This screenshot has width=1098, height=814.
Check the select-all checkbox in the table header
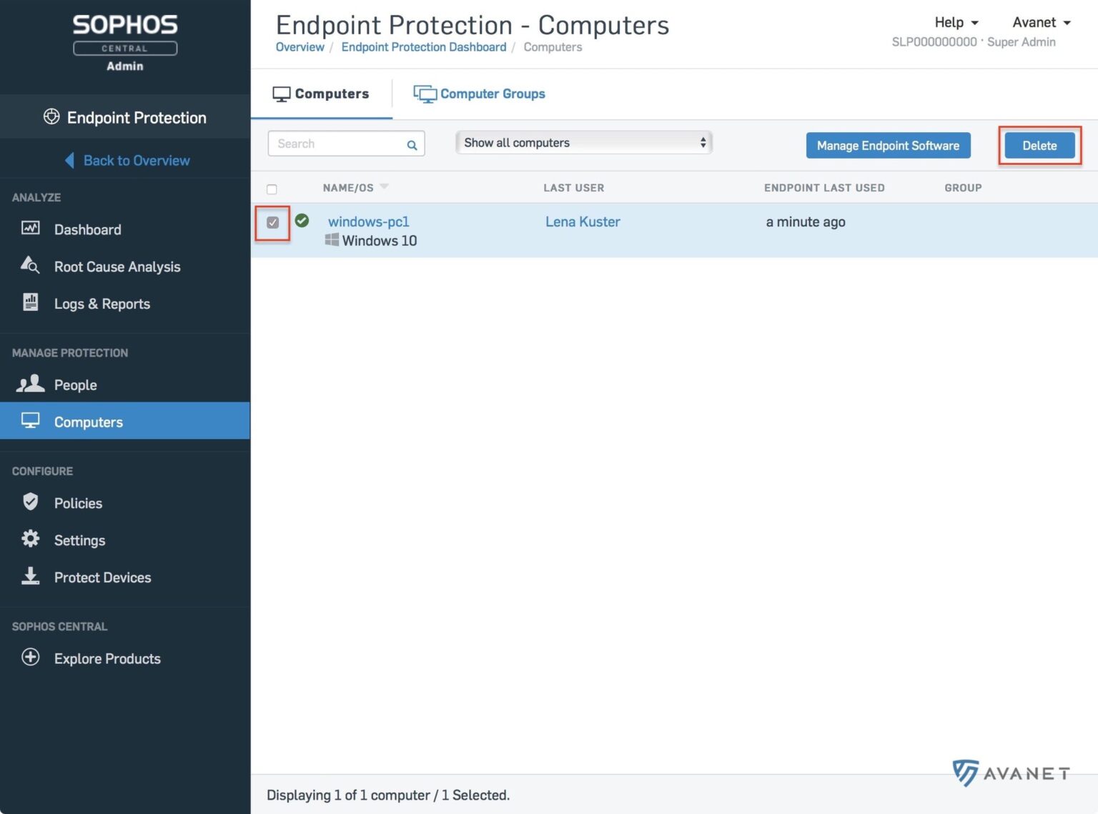pyautogui.click(x=272, y=189)
